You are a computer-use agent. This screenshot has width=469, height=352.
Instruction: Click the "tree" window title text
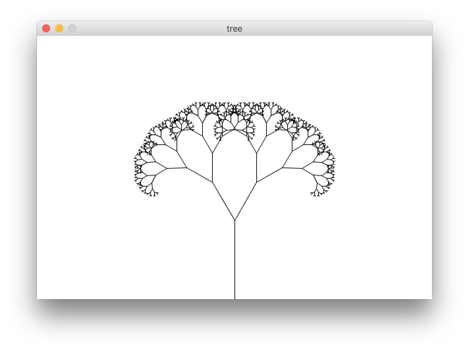pos(234,29)
